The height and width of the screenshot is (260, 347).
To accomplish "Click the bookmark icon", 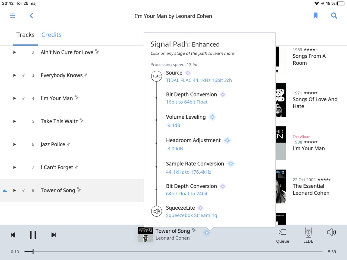I will [x=315, y=16].
